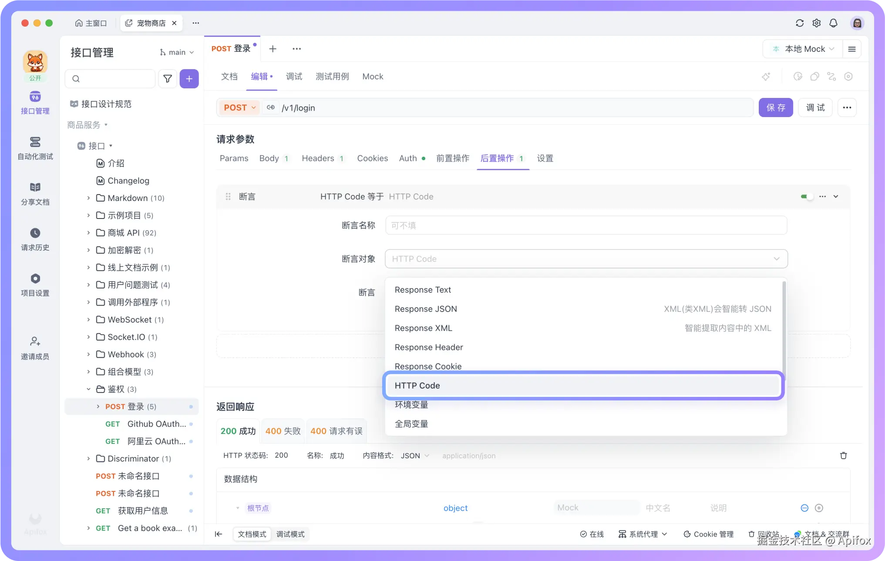Open the Cookies request parameter tab

[x=373, y=158]
